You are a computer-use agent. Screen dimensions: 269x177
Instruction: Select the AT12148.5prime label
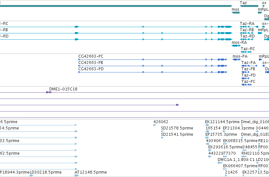[x=91, y=172]
